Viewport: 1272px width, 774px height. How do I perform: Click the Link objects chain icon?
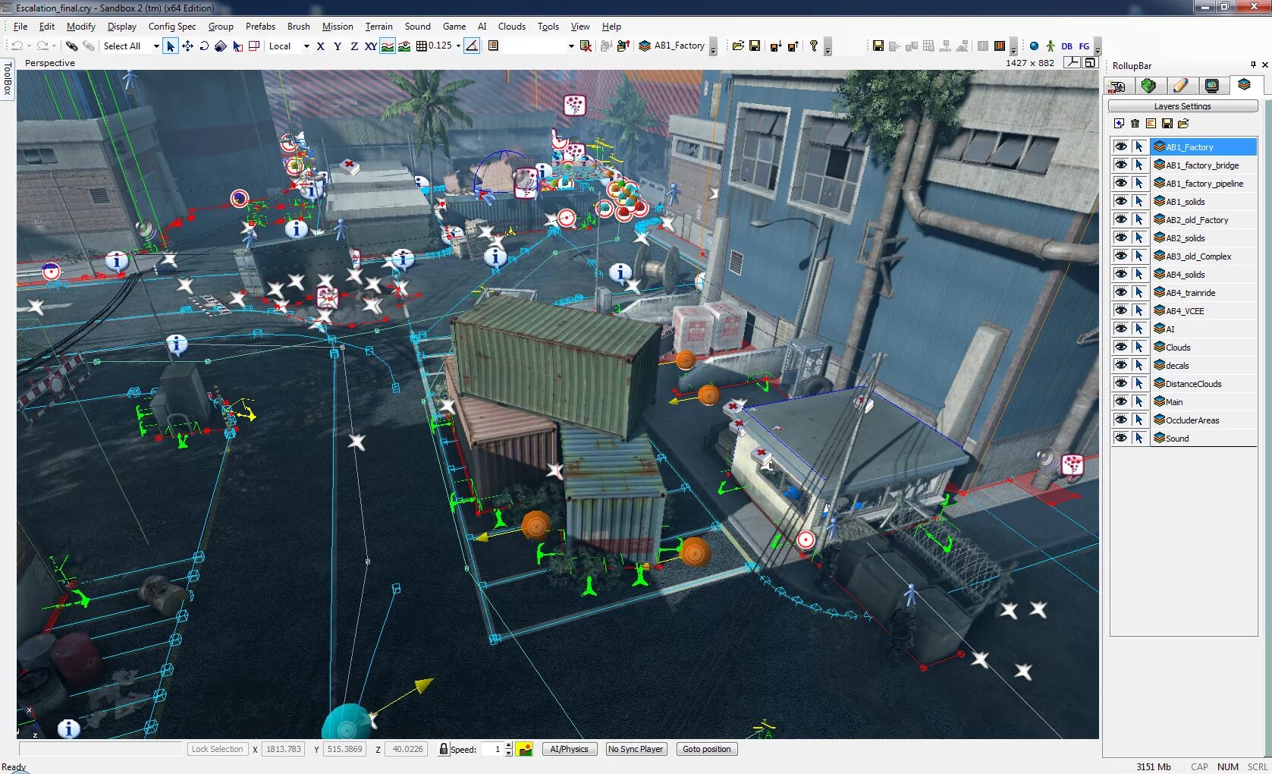point(71,46)
